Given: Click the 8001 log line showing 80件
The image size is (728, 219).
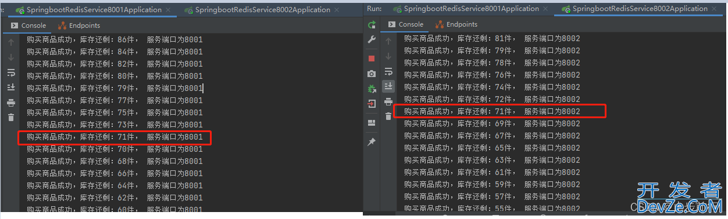Looking at the screenshot, I should click(115, 76).
